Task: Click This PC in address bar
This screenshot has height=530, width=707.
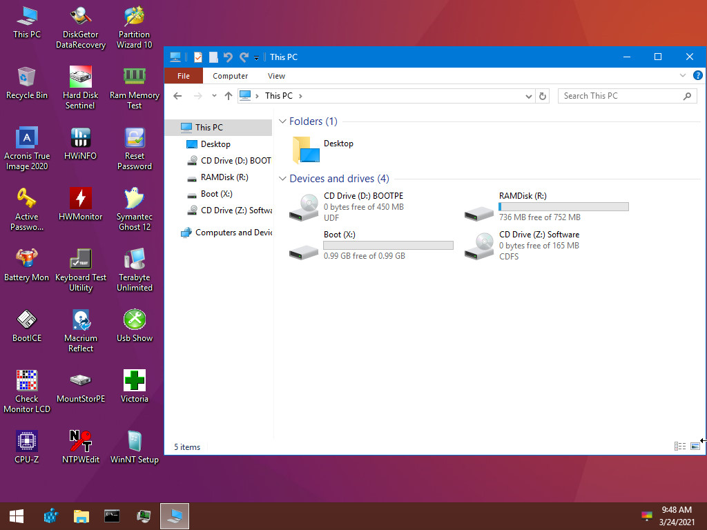Action: [279, 95]
